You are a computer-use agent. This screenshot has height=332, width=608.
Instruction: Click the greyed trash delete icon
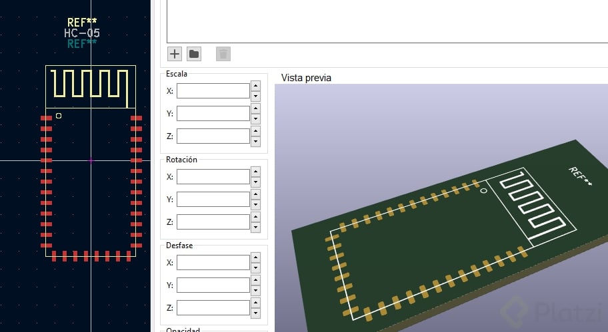[x=223, y=54]
